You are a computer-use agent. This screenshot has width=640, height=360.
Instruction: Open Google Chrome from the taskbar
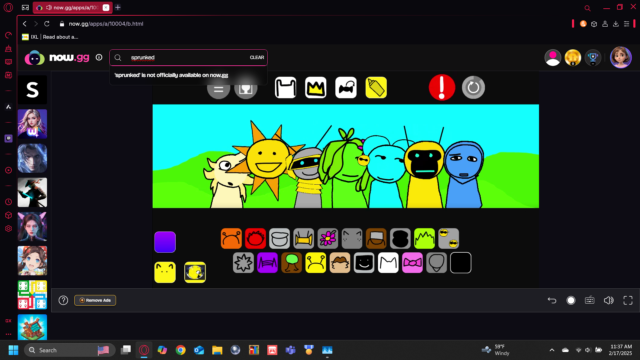(x=181, y=350)
